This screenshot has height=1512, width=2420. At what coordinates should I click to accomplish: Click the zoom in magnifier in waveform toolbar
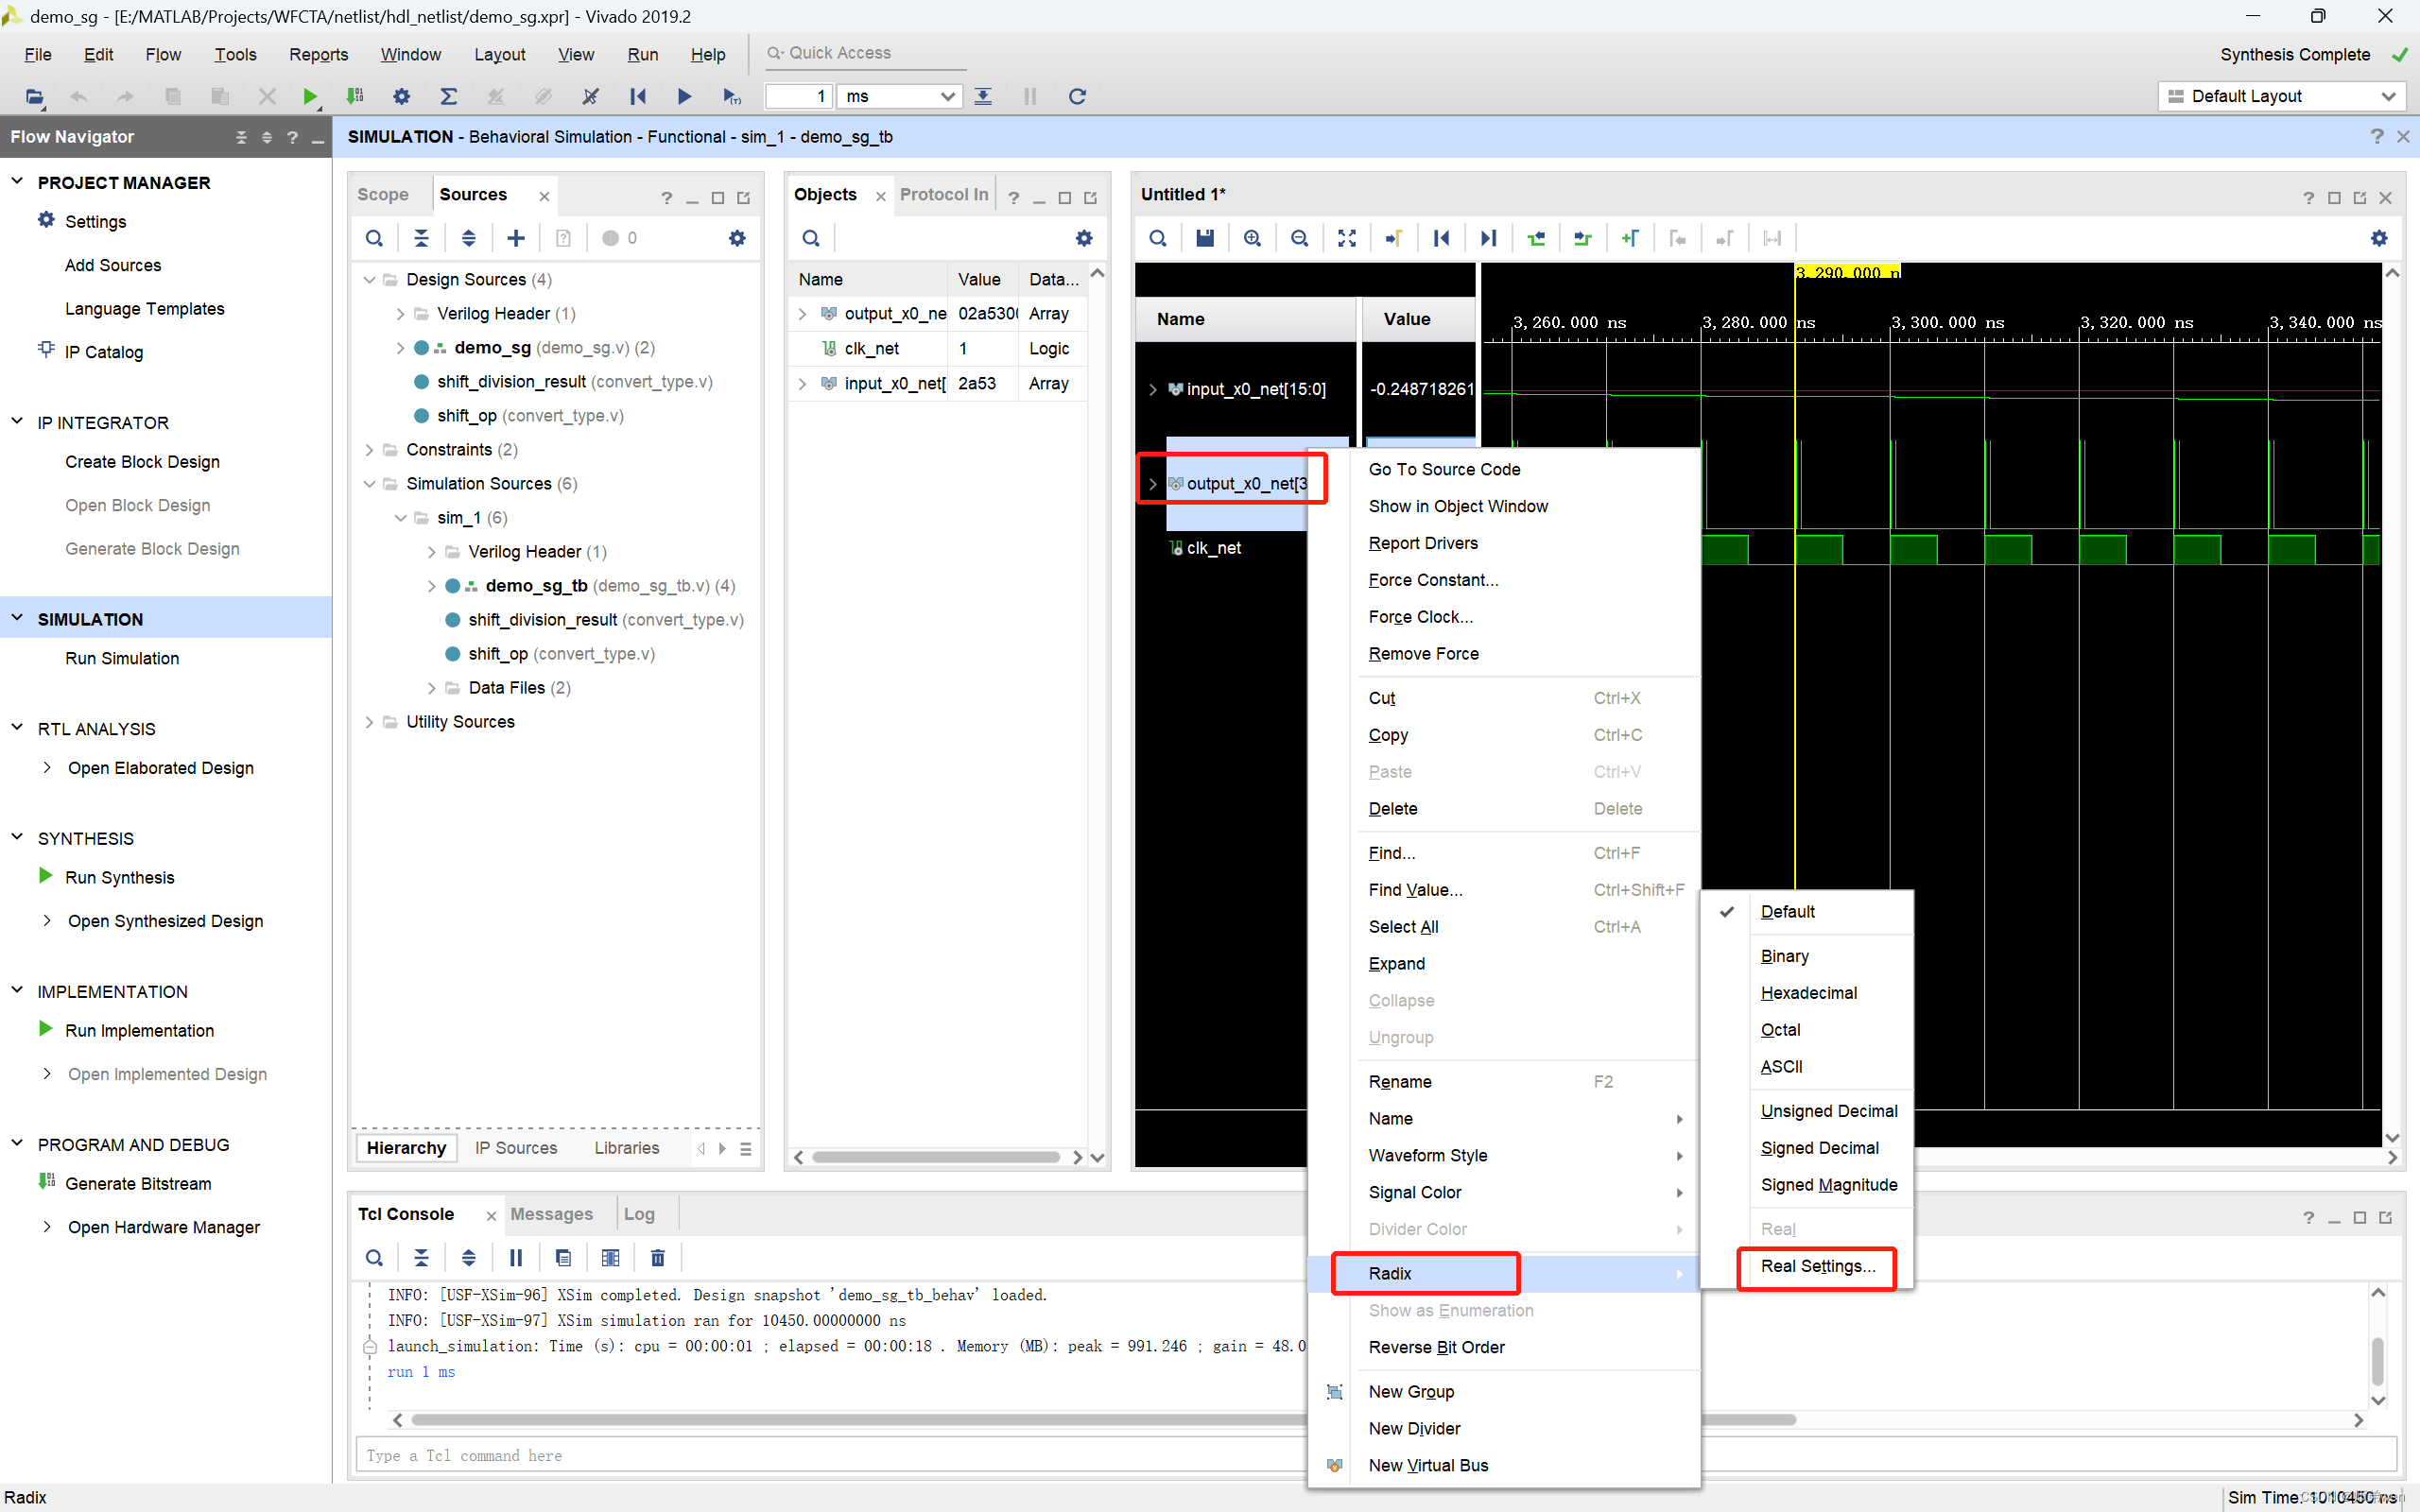[1251, 238]
